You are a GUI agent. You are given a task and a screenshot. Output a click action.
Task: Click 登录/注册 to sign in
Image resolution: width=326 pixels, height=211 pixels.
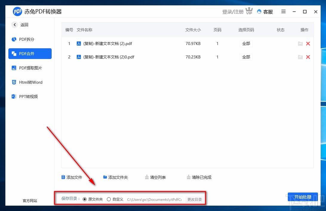tap(233, 12)
